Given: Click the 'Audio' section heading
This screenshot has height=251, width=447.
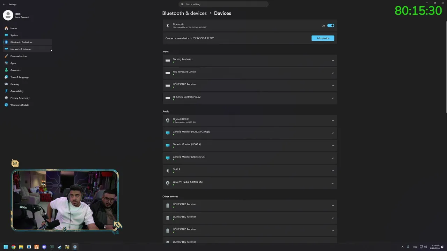Looking at the screenshot, I should 166,112.
